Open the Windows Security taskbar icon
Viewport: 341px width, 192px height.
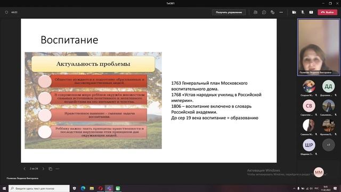75,188
